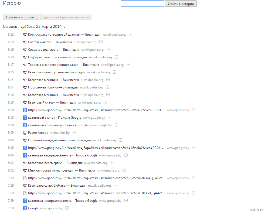Open dropdown for Радио Аплюс entry
This screenshot has height=212, width=265.
(74, 132)
